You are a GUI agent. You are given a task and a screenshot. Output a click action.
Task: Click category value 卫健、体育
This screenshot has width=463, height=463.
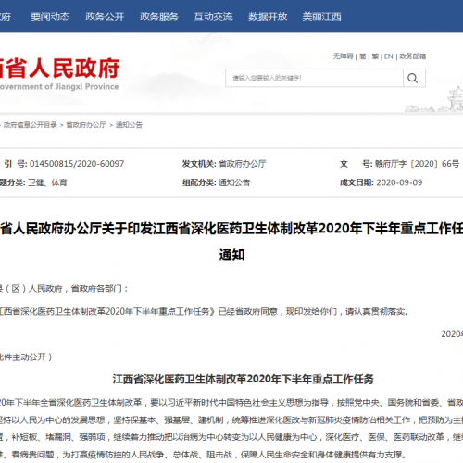(x=47, y=182)
